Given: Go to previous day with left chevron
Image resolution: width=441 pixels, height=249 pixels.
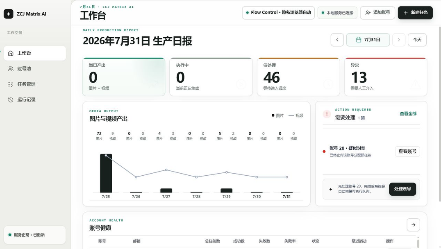Looking at the screenshot, I should 337,40.
